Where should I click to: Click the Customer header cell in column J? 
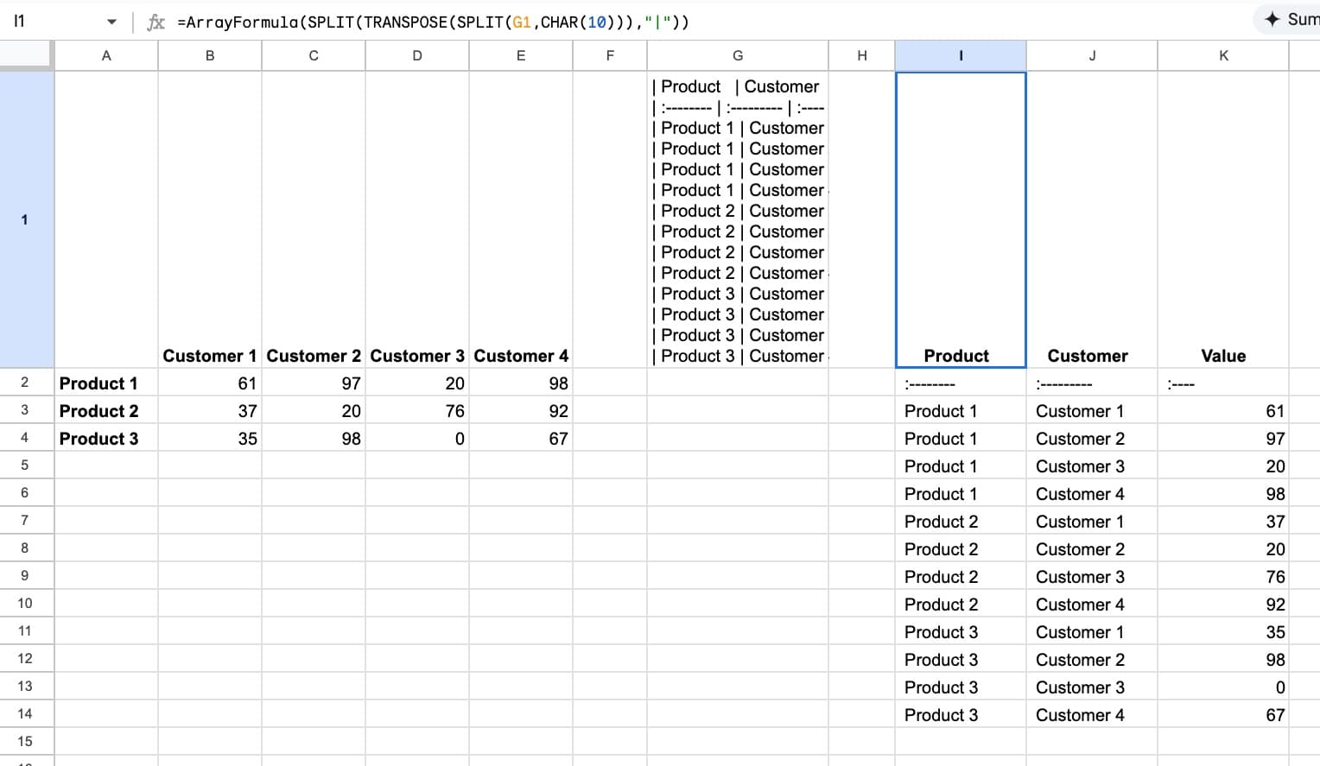(x=1091, y=355)
